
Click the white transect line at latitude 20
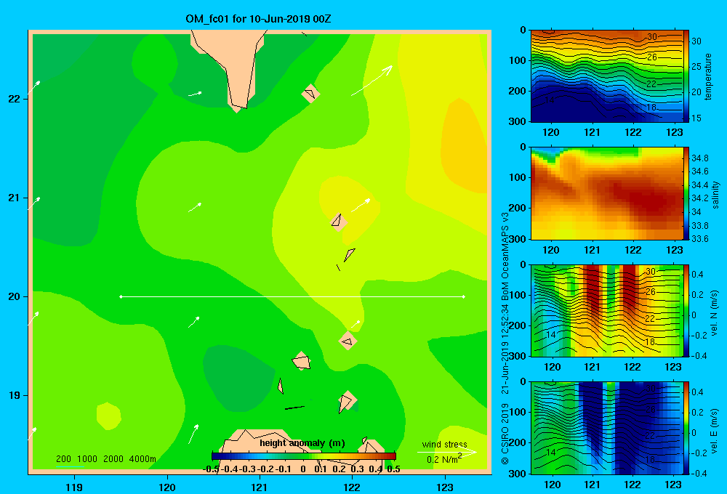(x=292, y=296)
